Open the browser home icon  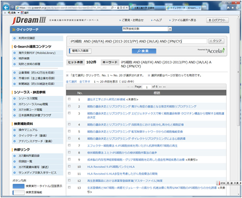tap(228, 8)
